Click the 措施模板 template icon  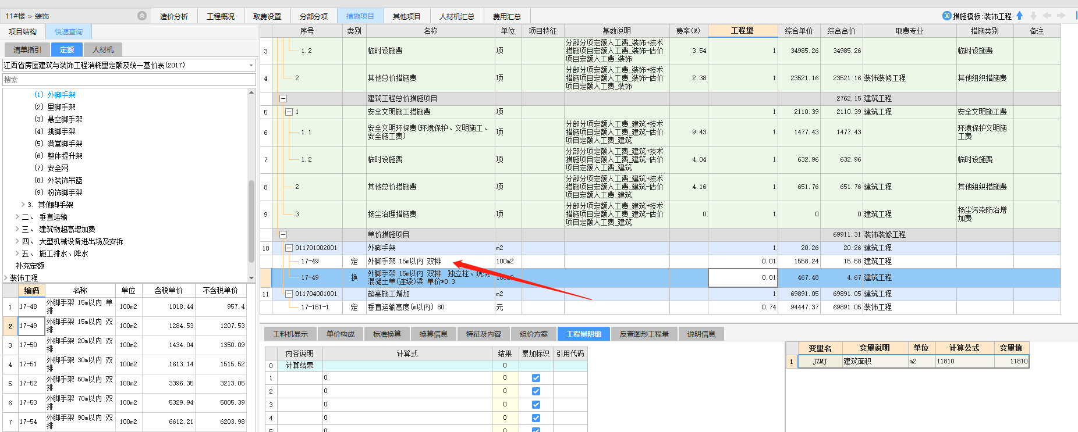[x=947, y=16]
